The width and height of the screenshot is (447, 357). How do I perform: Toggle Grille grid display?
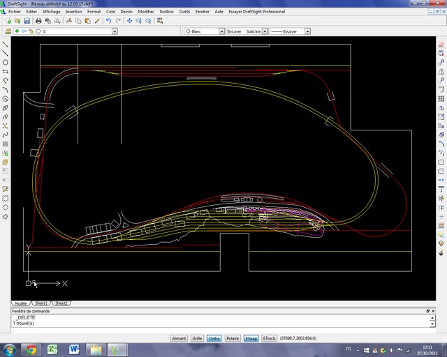point(197,338)
